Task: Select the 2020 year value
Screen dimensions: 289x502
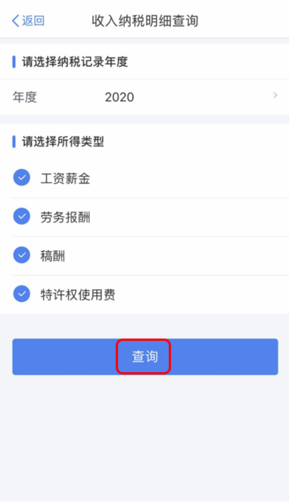Action: point(120,97)
